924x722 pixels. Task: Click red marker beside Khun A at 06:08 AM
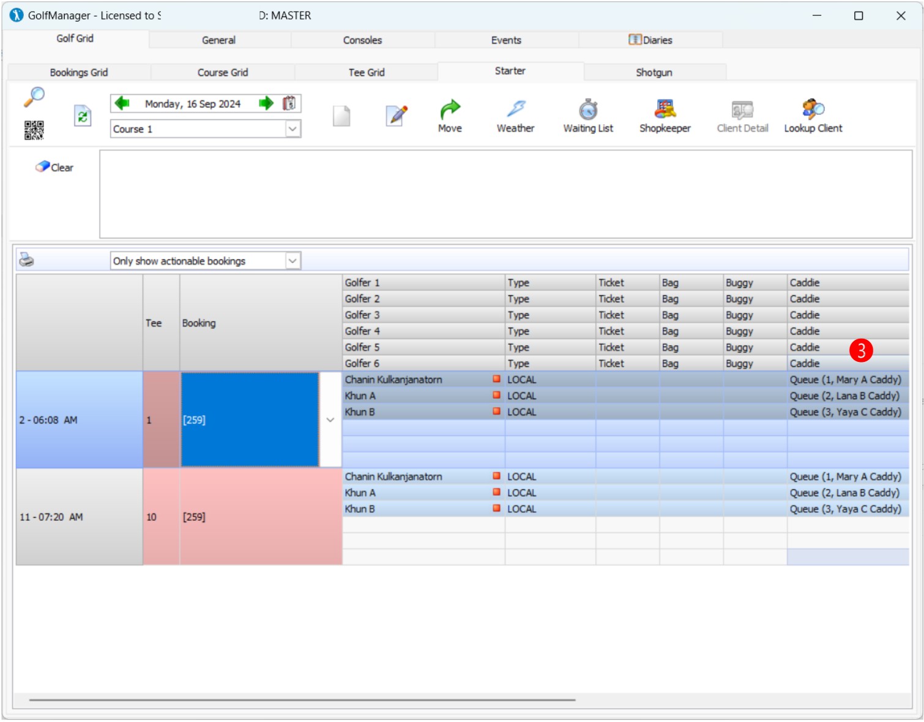coord(496,395)
